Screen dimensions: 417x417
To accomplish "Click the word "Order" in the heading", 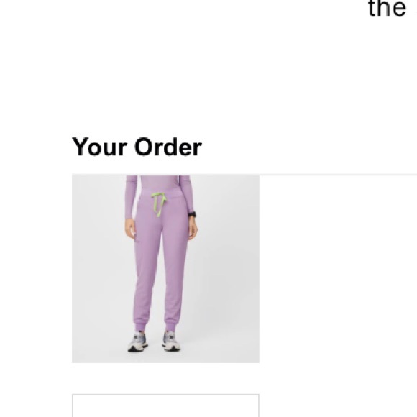I will pos(168,147).
